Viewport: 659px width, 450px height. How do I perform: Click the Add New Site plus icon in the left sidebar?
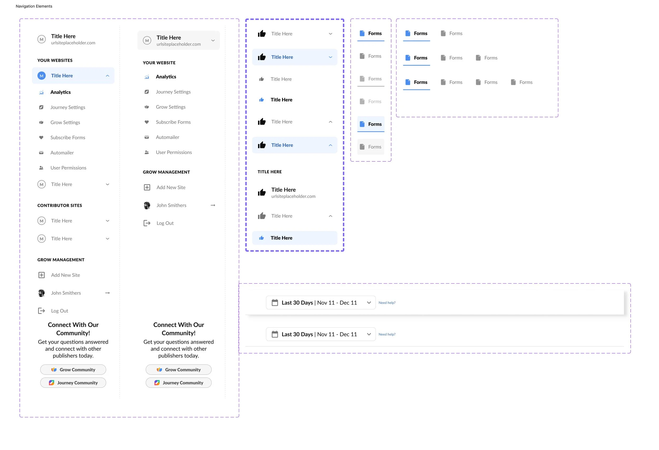tap(42, 275)
